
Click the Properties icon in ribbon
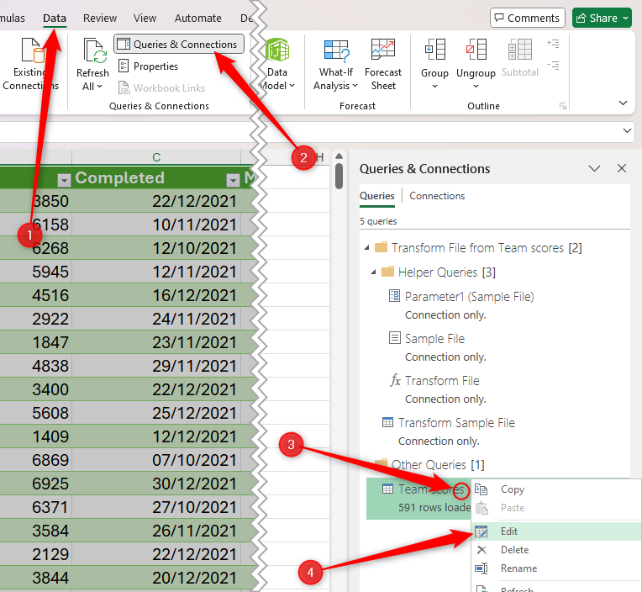[124, 66]
